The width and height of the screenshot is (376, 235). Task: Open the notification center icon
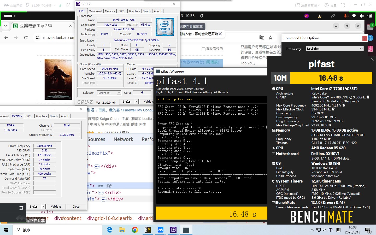(368, 230)
